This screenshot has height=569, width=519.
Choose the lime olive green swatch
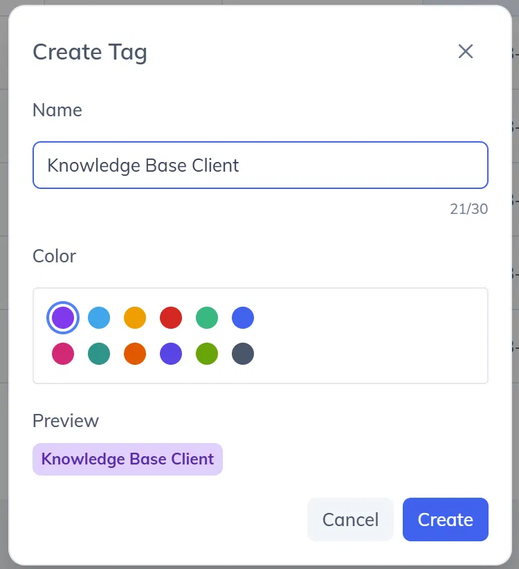pyautogui.click(x=207, y=354)
